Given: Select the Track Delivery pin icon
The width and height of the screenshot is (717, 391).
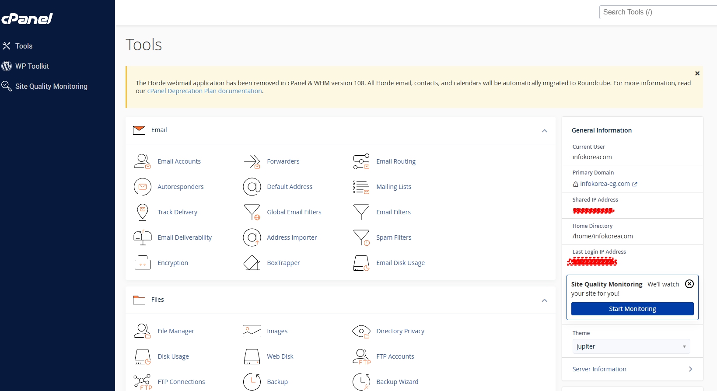Looking at the screenshot, I should [142, 212].
